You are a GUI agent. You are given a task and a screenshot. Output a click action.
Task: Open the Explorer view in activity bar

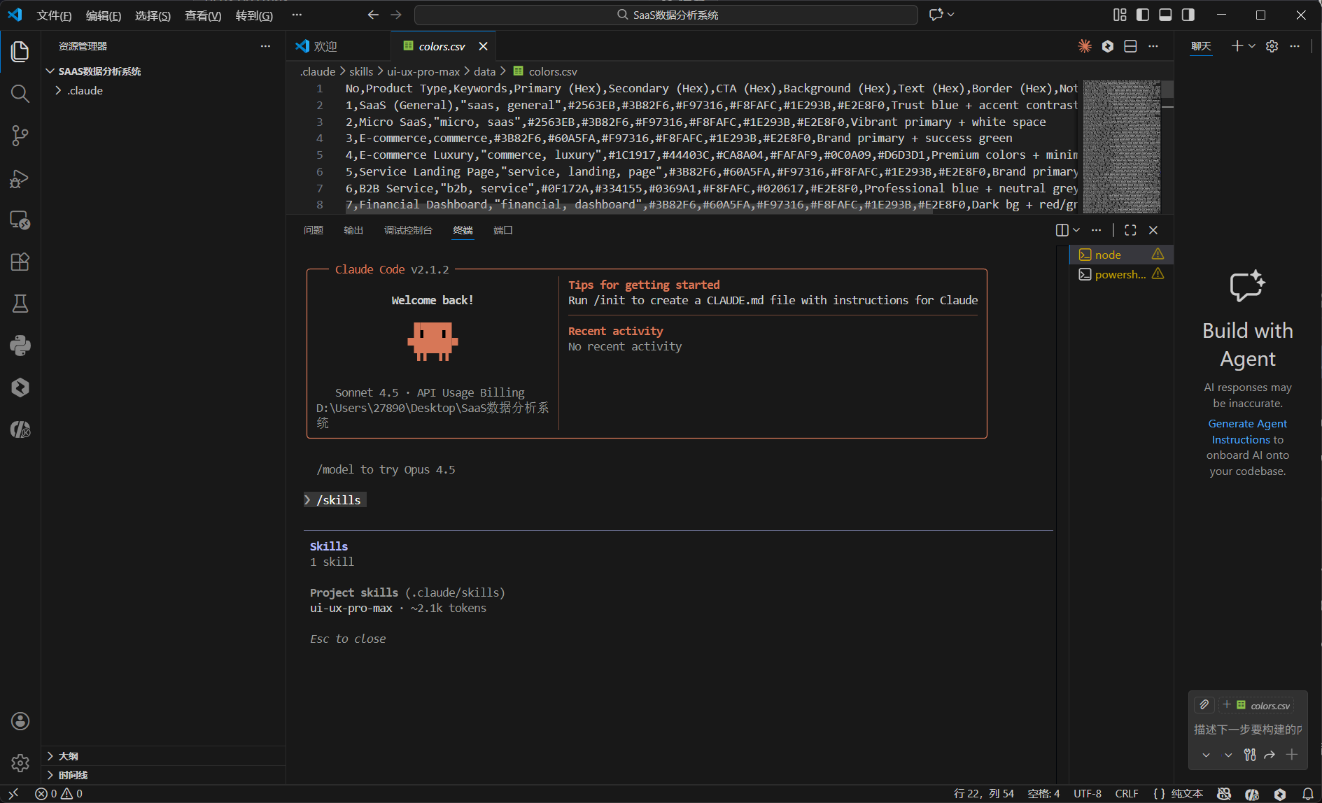pos(20,52)
